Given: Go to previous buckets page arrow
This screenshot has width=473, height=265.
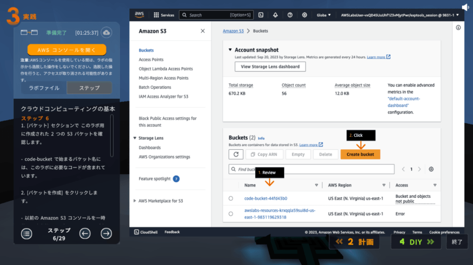Looking at the screenshot, I should pos(403,169).
